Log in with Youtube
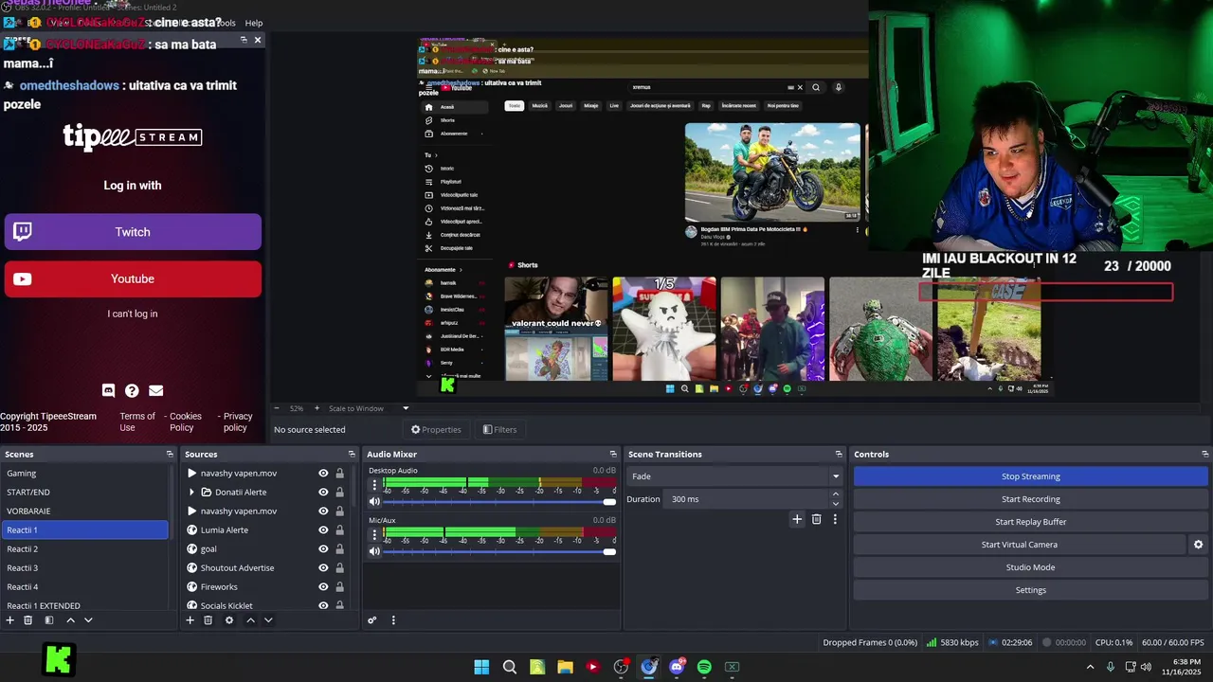 (x=133, y=278)
